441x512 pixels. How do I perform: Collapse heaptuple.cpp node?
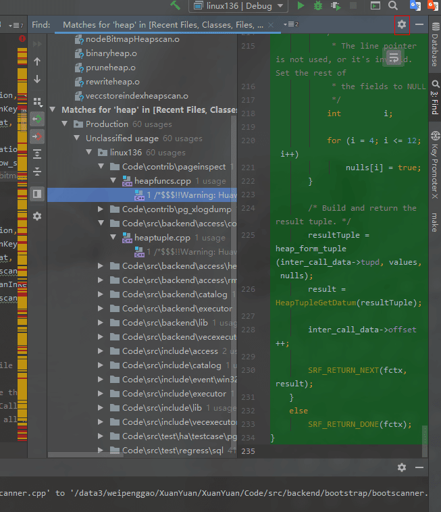(113, 237)
